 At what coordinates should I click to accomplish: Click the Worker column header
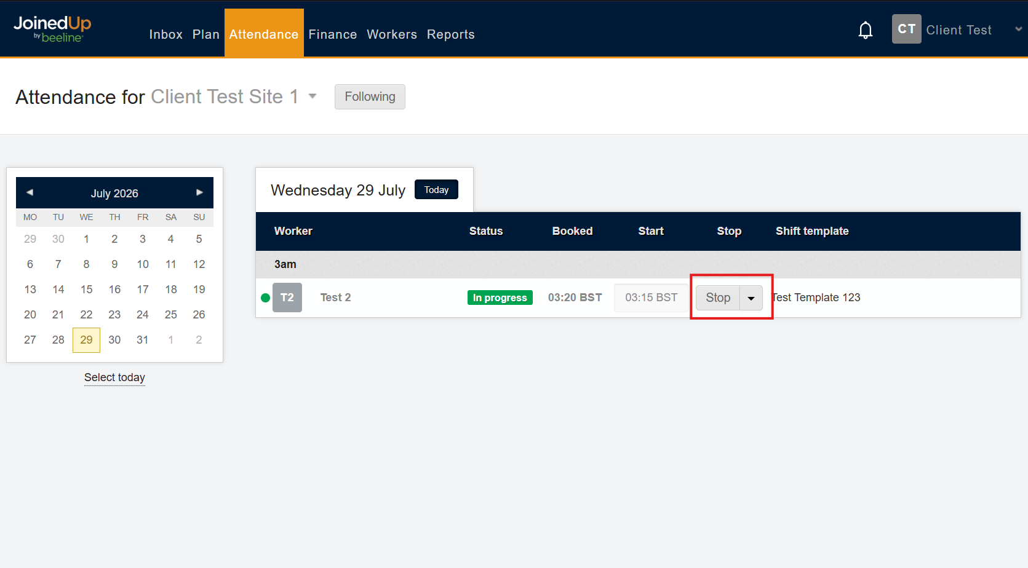coord(293,231)
